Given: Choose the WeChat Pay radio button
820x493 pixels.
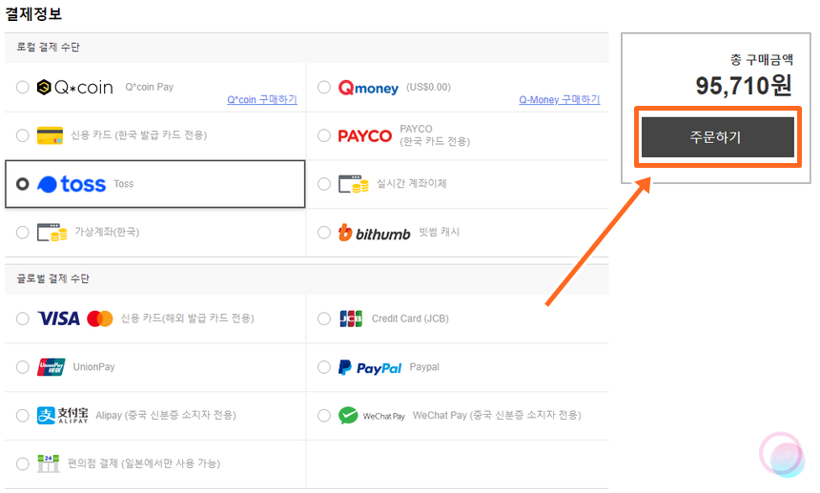Looking at the screenshot, I should point(324,416).
